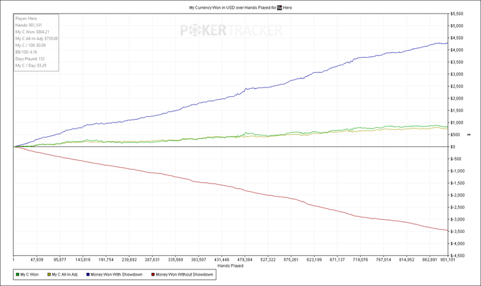Click the x-axis label 623,199
Screen dimensions: 481x286
click(x=314, y=260)
